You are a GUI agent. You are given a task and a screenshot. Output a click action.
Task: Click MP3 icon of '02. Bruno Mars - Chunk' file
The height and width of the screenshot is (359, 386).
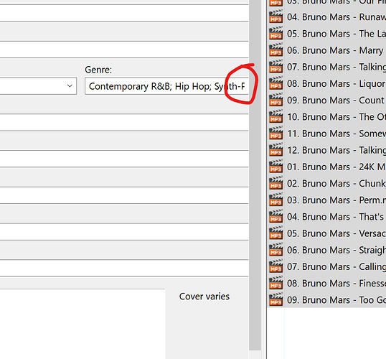click(276, 183)
